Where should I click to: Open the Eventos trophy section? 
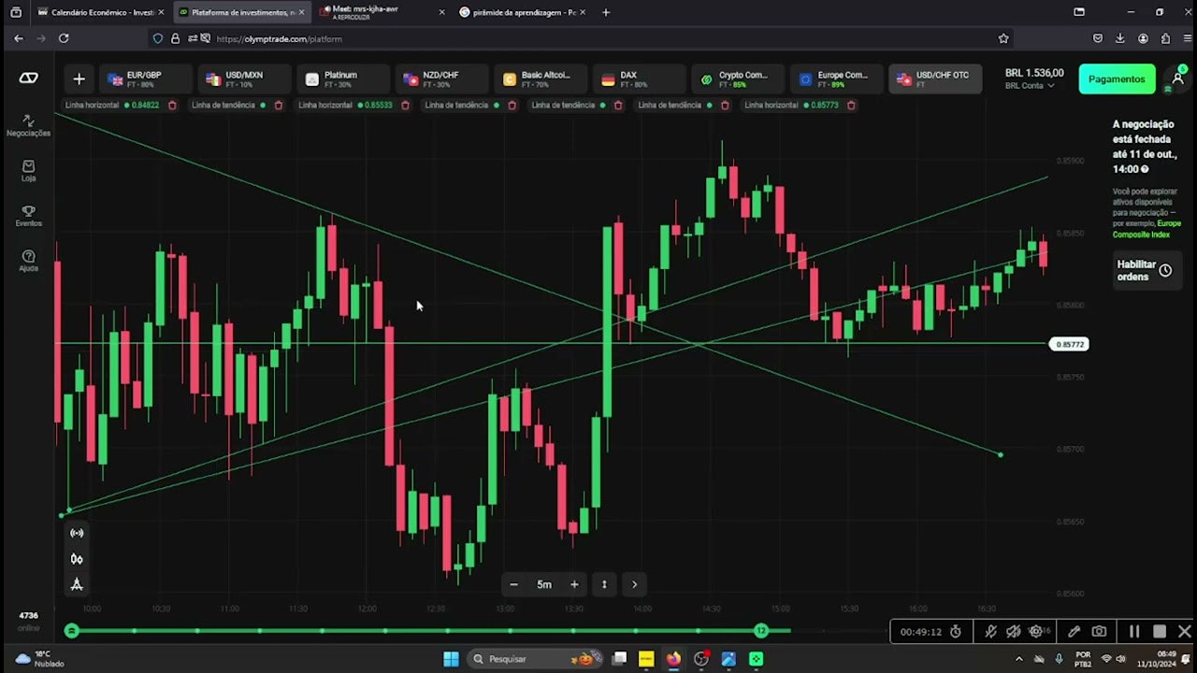pyautogui.click(x=28, y=216)
